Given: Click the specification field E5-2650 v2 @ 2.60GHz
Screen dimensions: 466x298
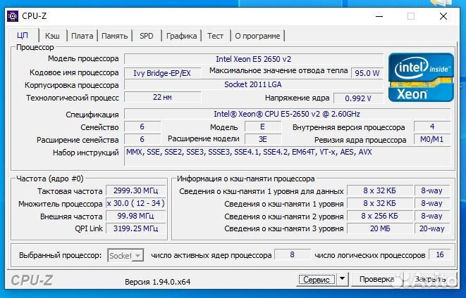Looking at the screenshot, I should [x=287, y=114].
